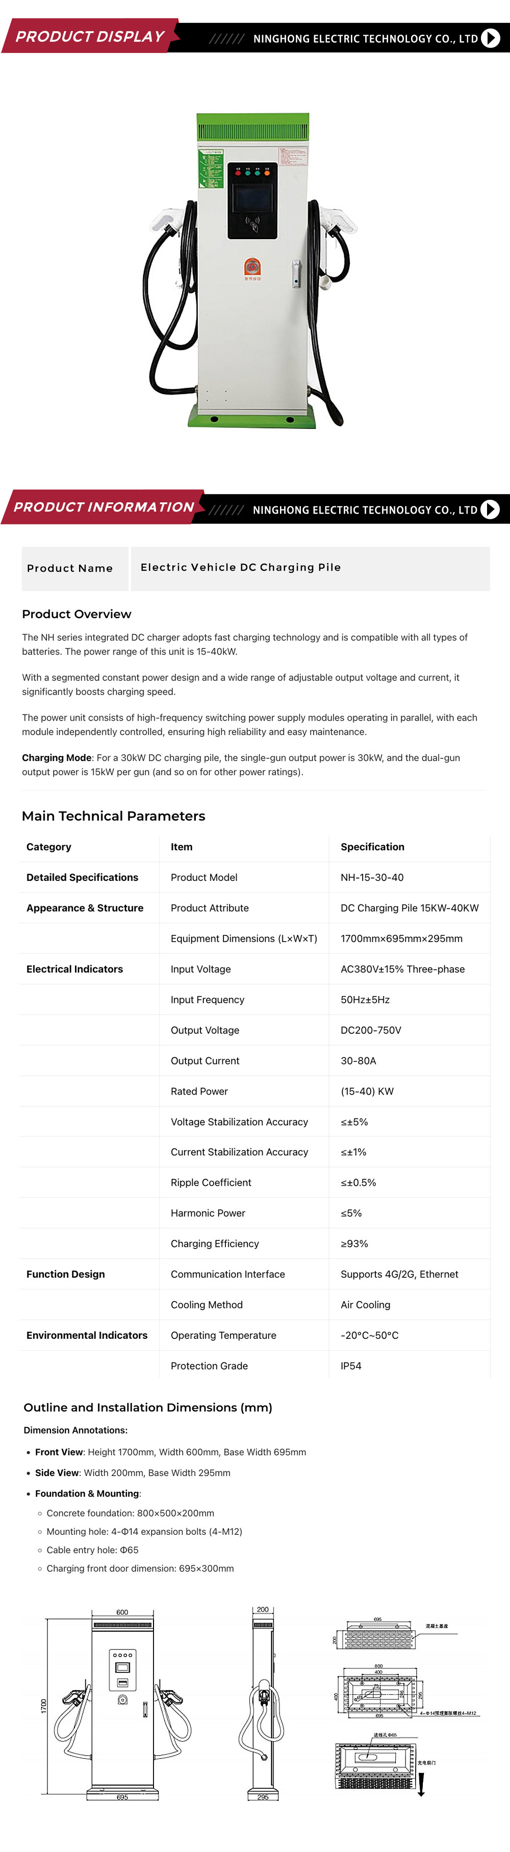
Task: Click the Main Technical Parameters heading
Action: pos(114,816)
